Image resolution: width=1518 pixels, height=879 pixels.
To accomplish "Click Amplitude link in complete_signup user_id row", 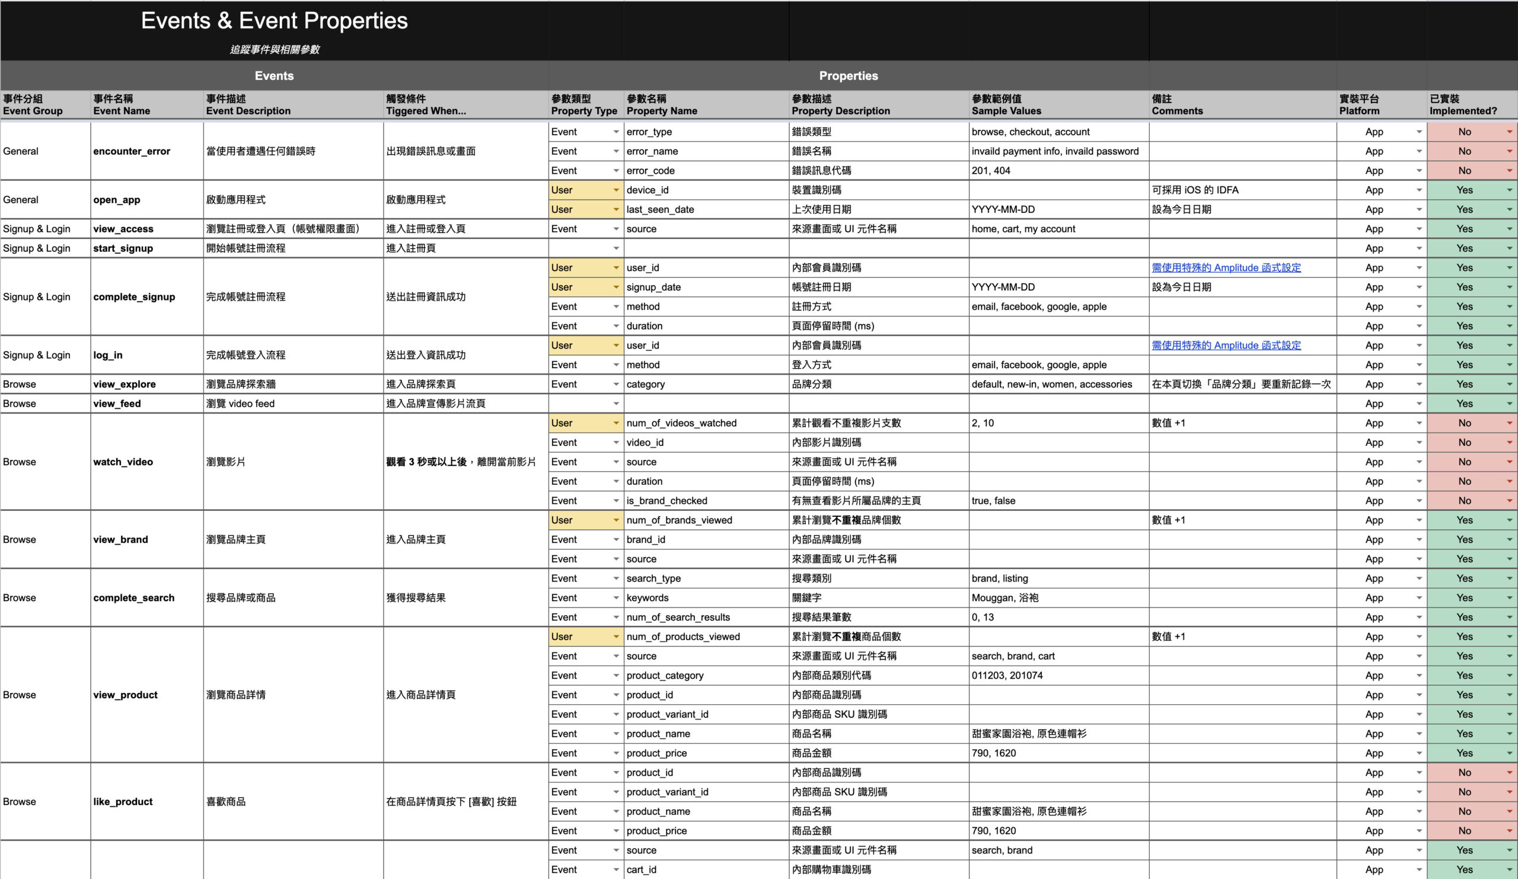I will [x=1226, y=268].
